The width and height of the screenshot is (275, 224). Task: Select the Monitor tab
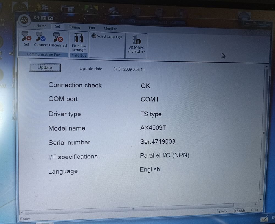pyautogui.click(x=110, y=29)
